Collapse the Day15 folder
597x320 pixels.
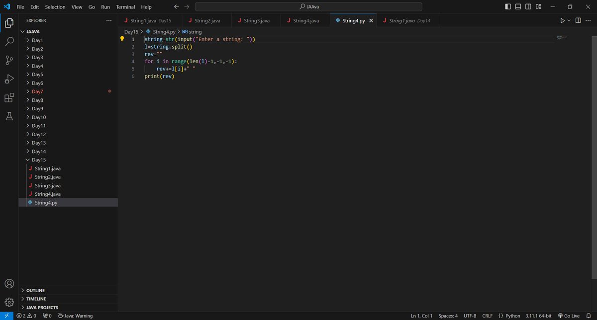[39, 160]
